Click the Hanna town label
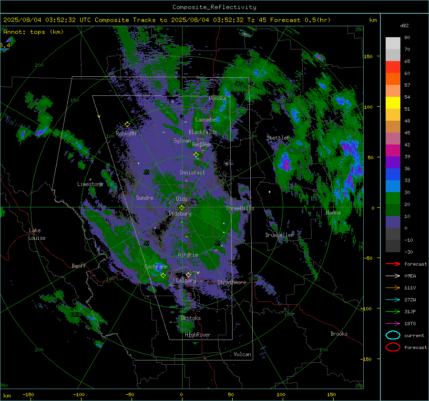The width and height of the screenshot is (429, 401). point(333,213)
